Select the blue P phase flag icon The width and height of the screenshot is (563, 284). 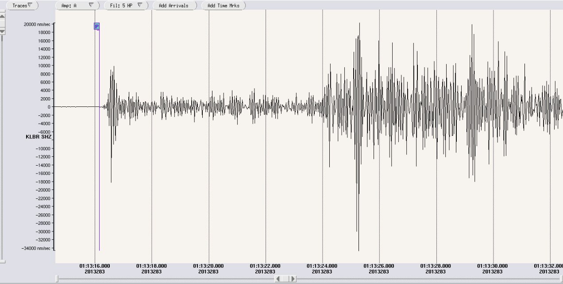point(96,27)
